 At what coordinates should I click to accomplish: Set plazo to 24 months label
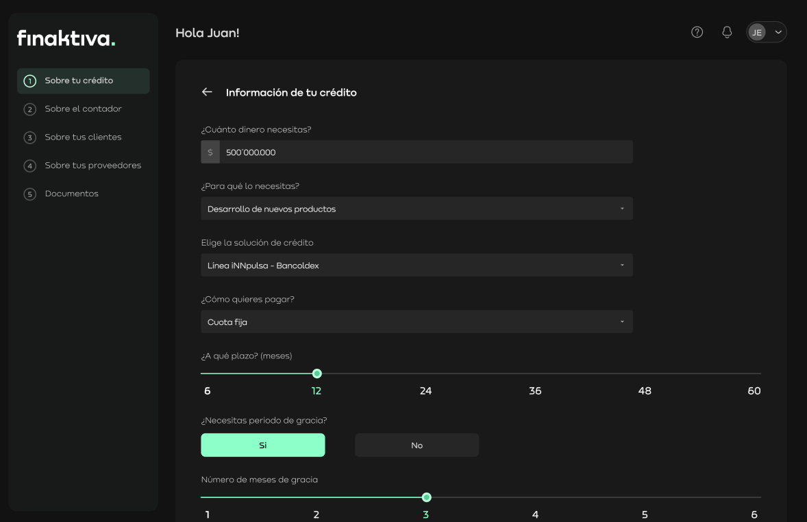point(425,391)
